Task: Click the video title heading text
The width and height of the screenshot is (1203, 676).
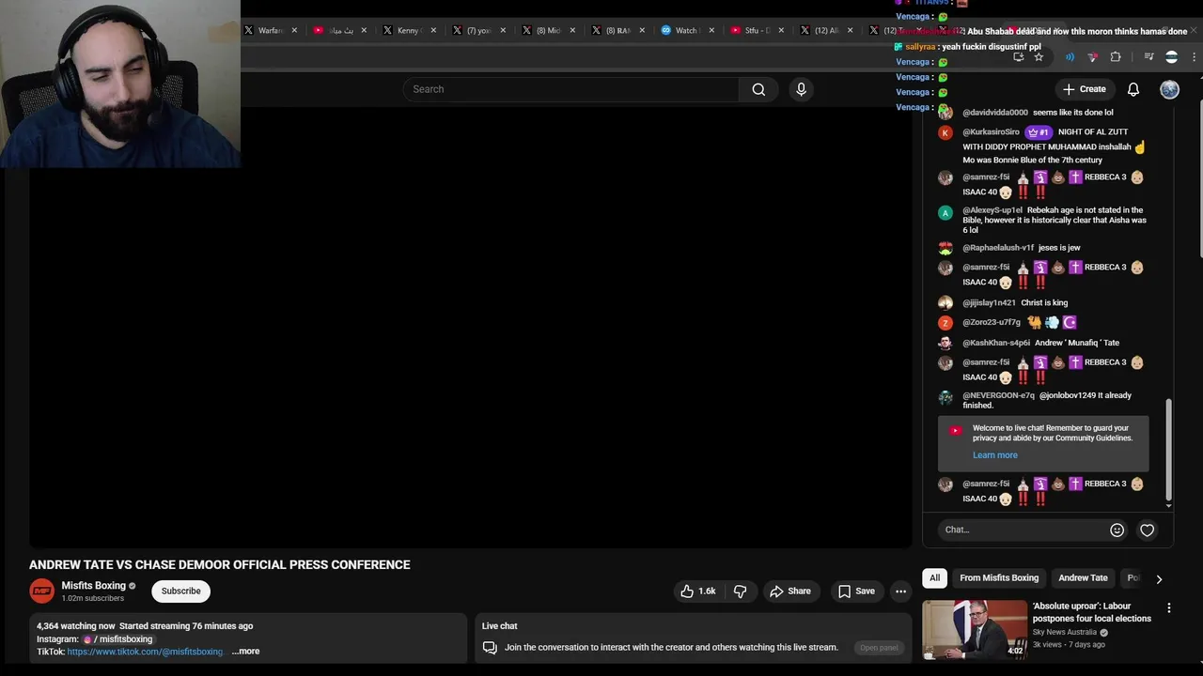Action: tap(220, 564)
